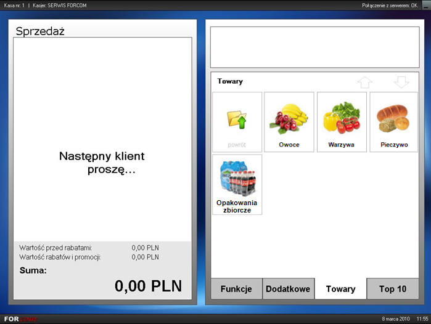Click the 'Kasjer: SERWIS FORCOM' label

pyautogui.click(x=60, y=6)
